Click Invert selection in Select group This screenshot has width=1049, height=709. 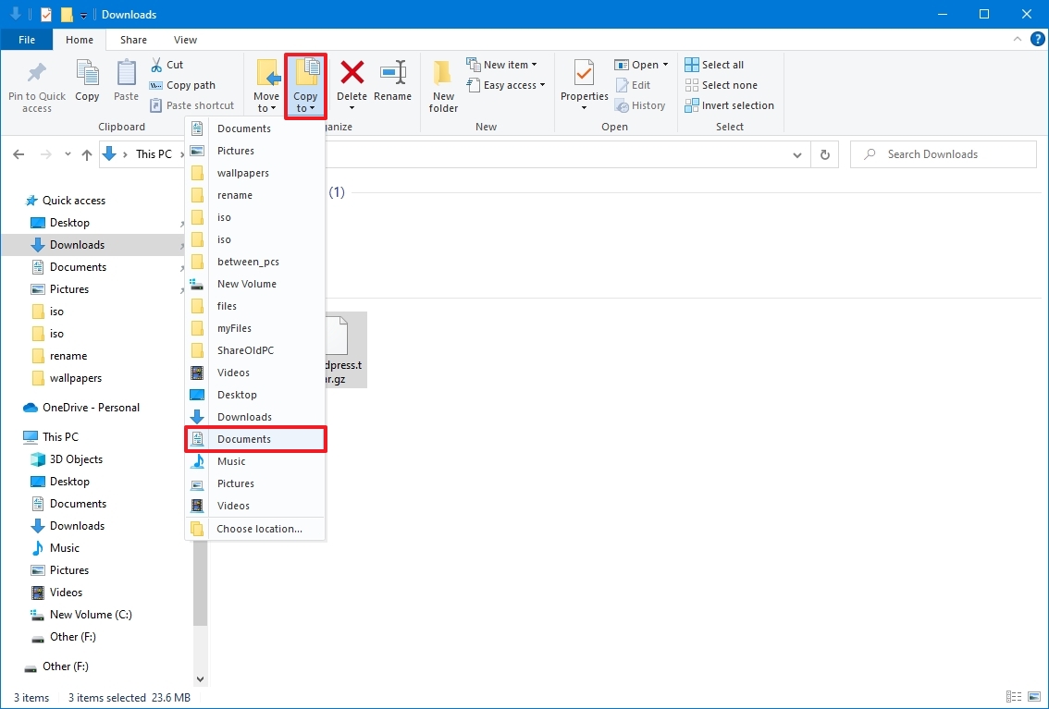pos(729,105)
